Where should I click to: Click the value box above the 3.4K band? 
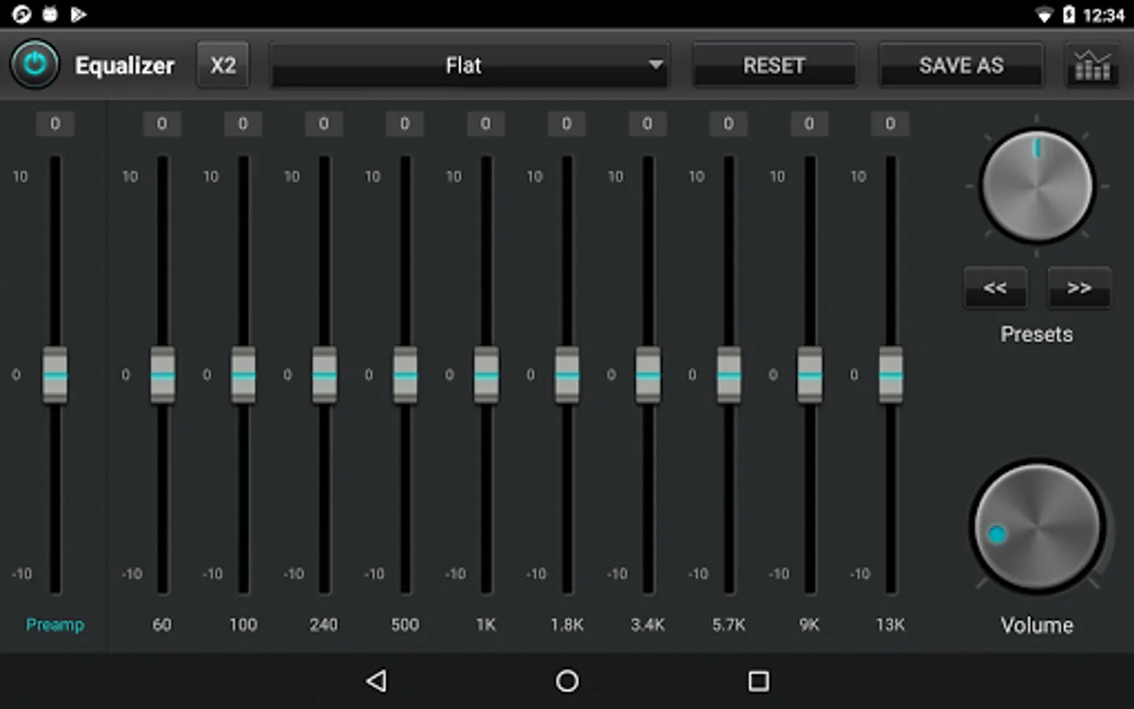(x=648, y=124)
